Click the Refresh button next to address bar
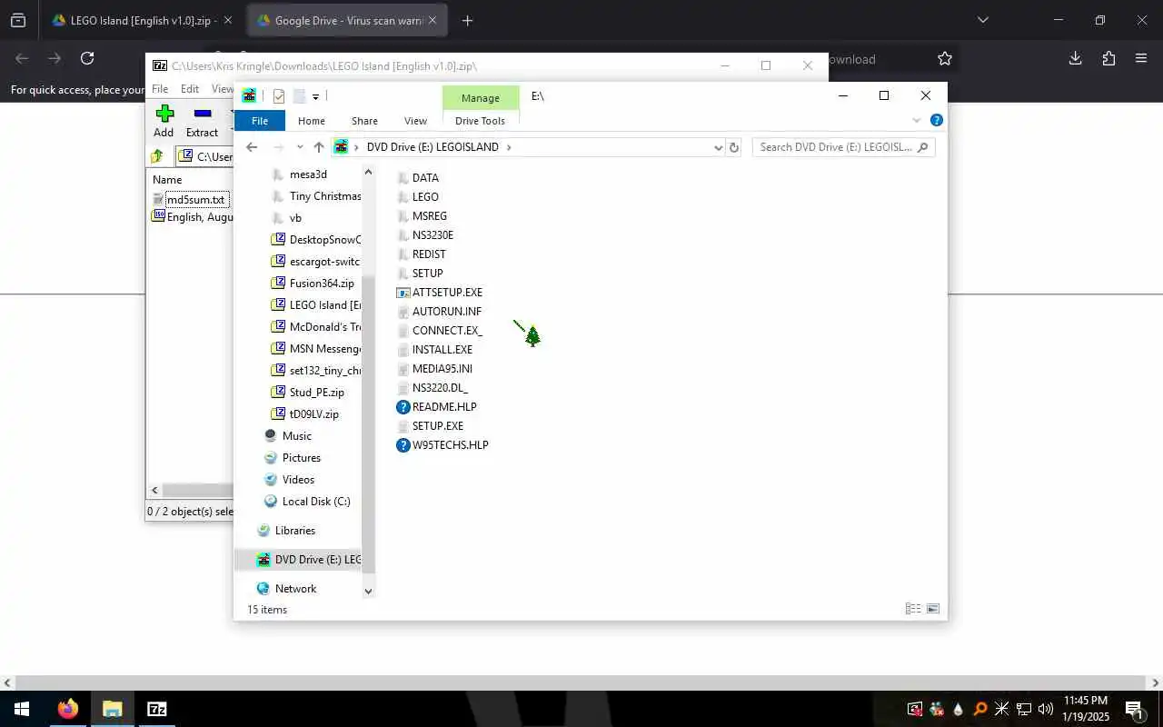The image size is (1163, 727). pyautogui.click(x=734, y=147)
